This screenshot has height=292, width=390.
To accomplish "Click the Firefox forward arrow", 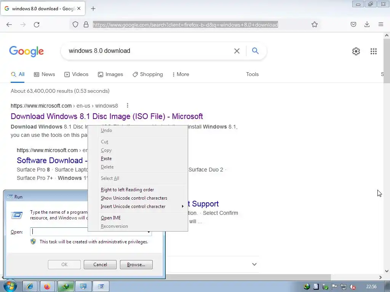I will [23, 25].
